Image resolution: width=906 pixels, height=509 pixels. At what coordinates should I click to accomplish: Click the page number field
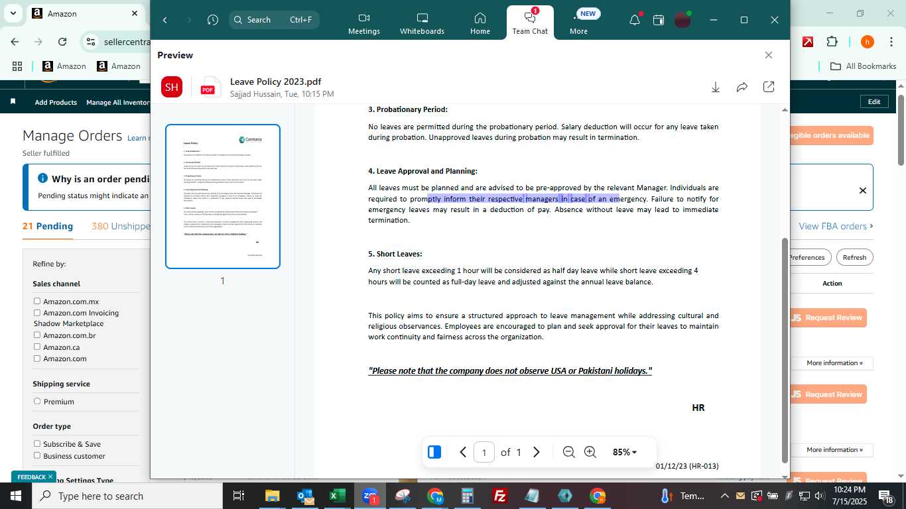(484, 452)
